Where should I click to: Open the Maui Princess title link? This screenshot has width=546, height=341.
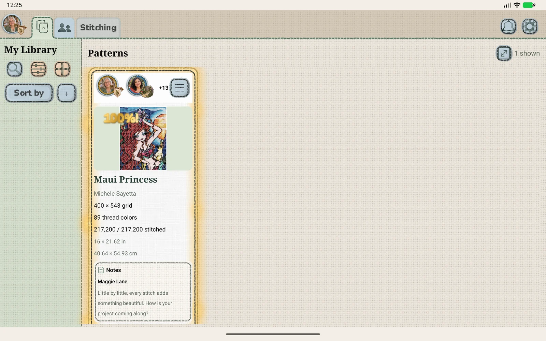(x=126, y=180)
